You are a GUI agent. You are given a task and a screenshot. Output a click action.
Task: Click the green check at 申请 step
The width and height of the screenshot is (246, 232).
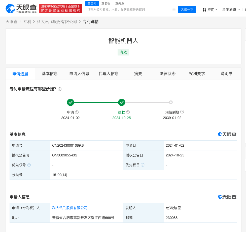pos(71,102)
